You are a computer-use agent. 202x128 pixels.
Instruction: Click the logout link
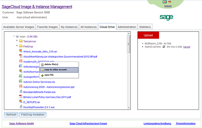pyautogui.click(x=168, y=6)
